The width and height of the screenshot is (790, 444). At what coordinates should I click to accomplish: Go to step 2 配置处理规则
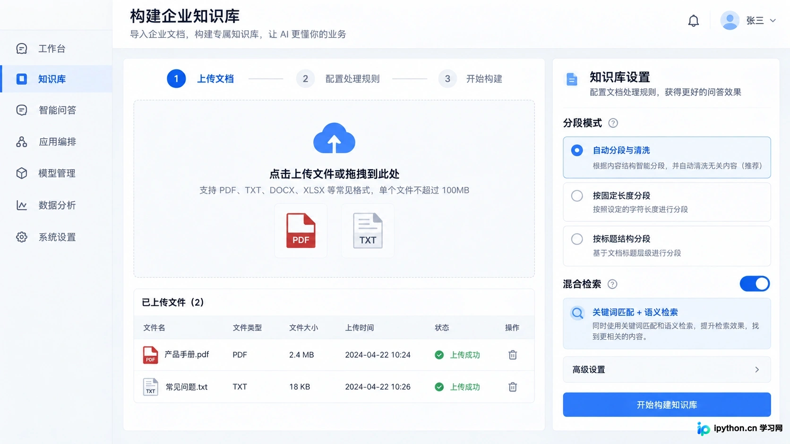tap(338, 79)
